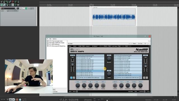The image size is (179, 101).
Task: Click the record arm button on track
Action: point(2,8)
